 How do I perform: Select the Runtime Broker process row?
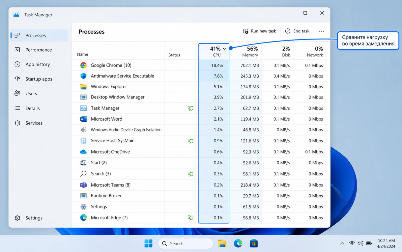199,196
